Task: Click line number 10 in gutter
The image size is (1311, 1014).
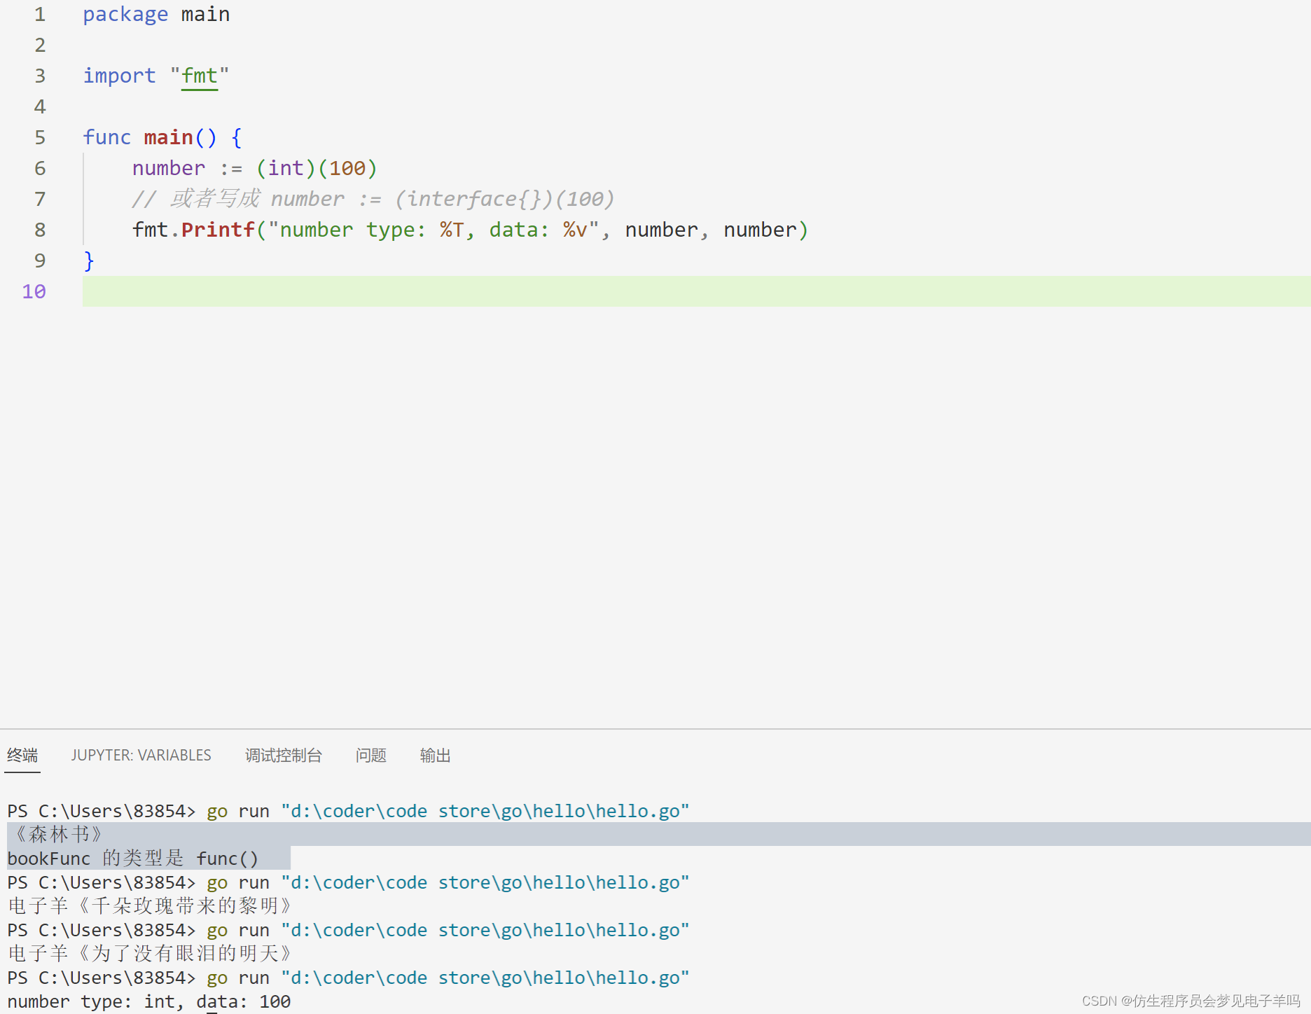Action: (34, 291)
